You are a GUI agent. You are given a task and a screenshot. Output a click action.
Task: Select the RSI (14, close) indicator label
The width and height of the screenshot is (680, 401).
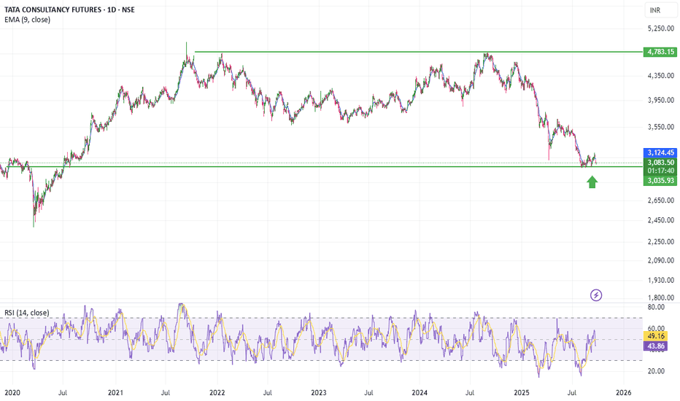coord(27,313)
